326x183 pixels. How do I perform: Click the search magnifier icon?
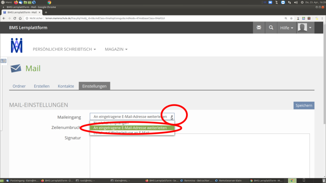coord(271,28)
